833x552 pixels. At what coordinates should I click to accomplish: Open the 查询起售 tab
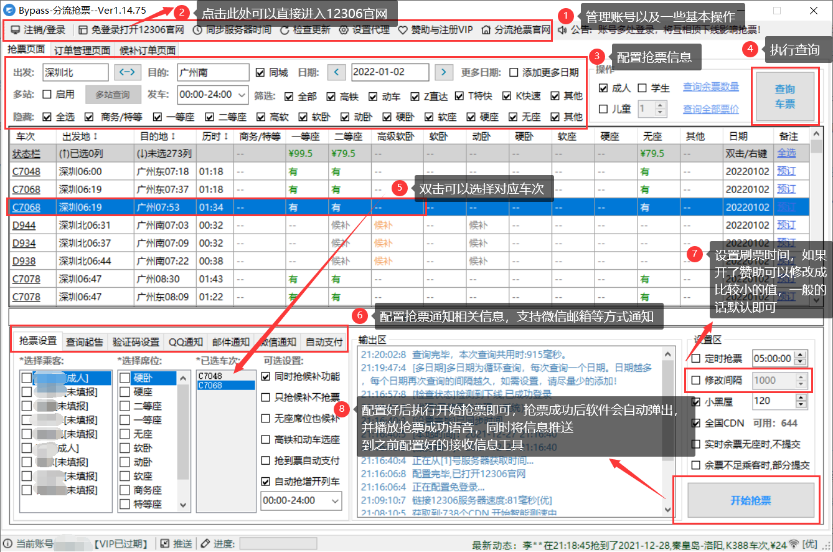(85, 341)
